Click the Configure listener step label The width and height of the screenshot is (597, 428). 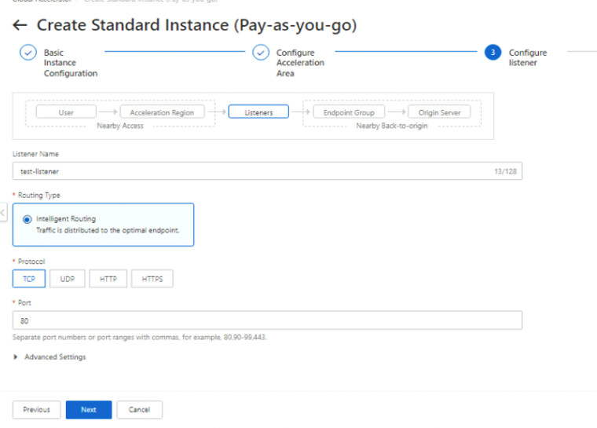[x=528, y=57]
